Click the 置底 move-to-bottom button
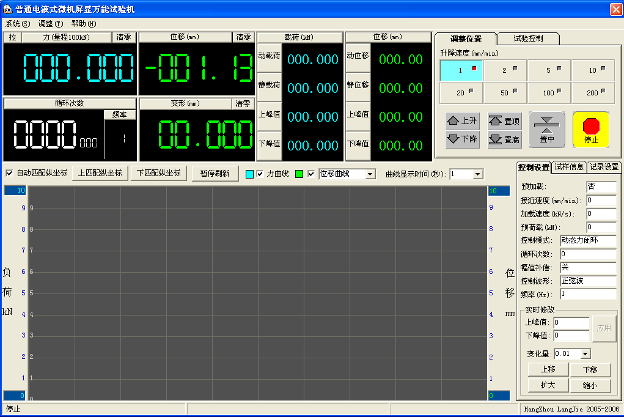 tap(504, 139)
